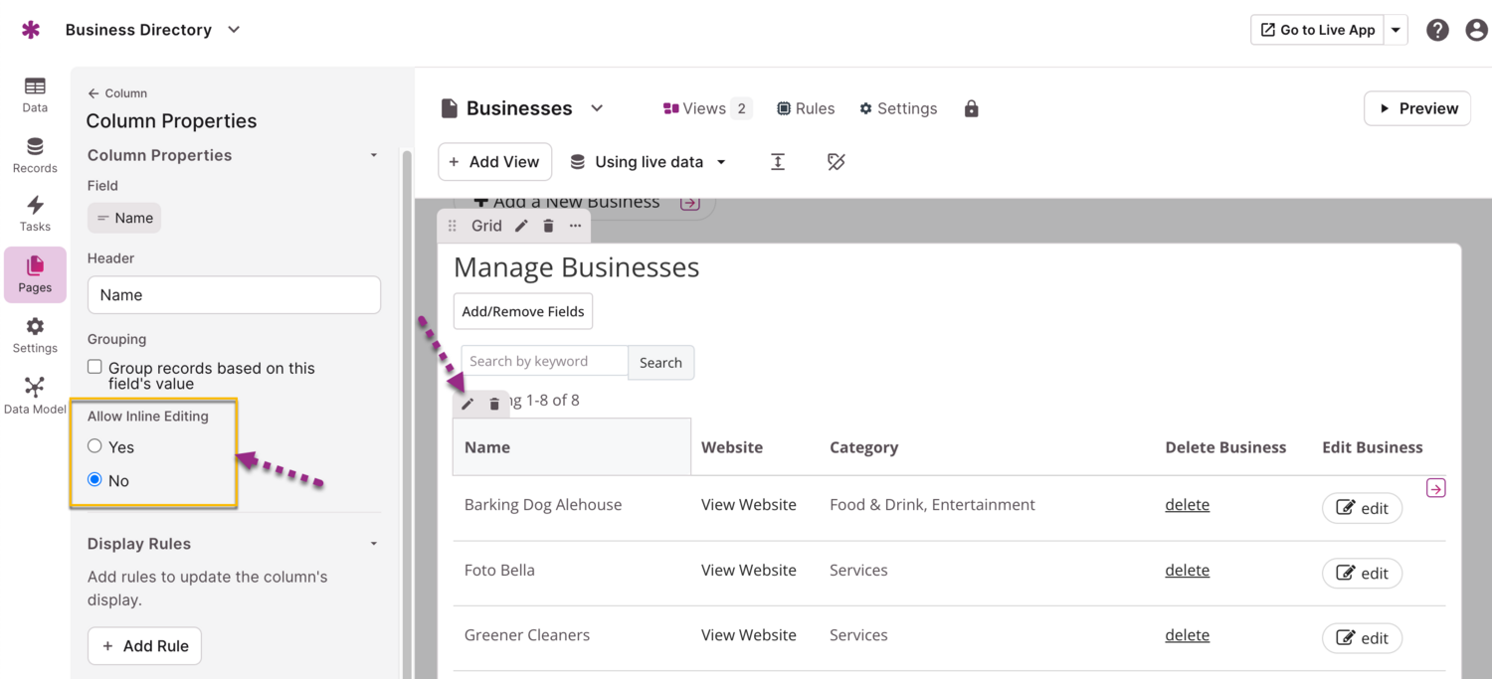
Task: Click the Add Rule button
Action: 145,646
